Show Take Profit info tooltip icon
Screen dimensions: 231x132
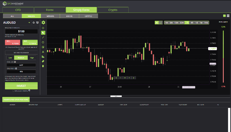point(16,69)
